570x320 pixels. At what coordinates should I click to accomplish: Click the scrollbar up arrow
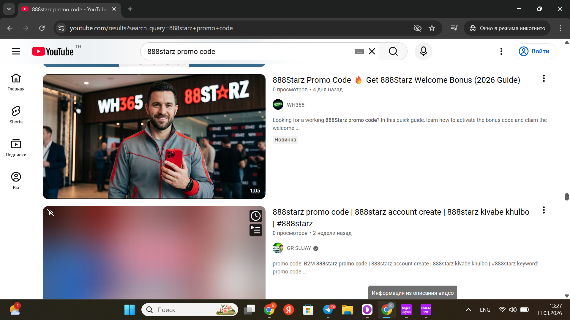click(x=567, y=42)
